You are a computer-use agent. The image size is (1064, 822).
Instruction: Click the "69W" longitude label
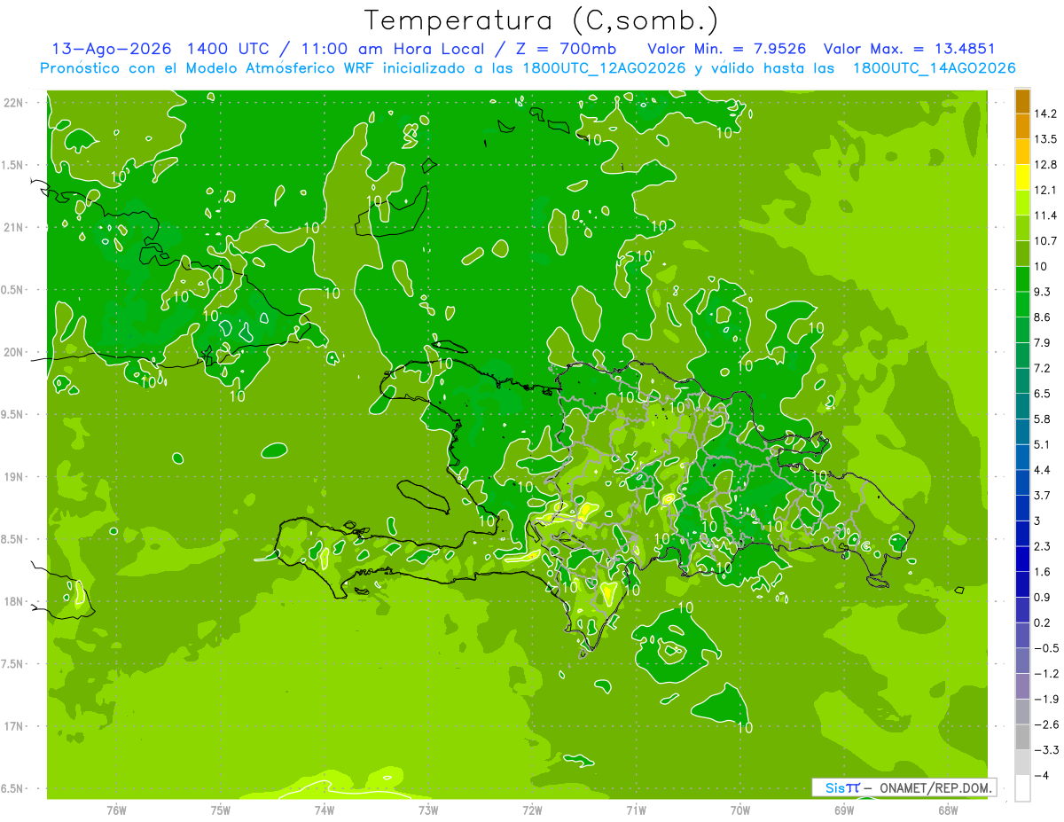843,810
